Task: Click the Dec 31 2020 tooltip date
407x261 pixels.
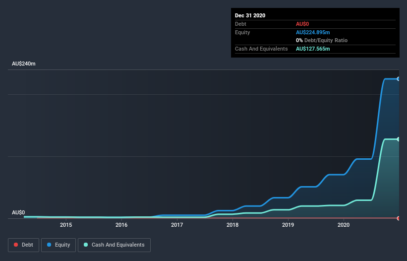Action: pos(250,15)
